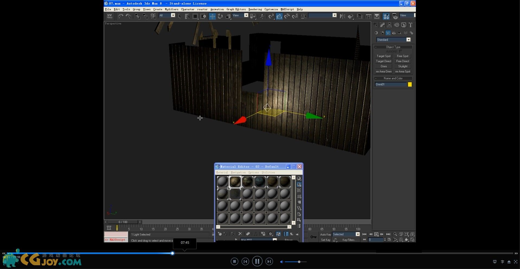This screenshot has width=520, height=269.
Task: Open Material Editor Navigation menu
Action: click(238, 172)
